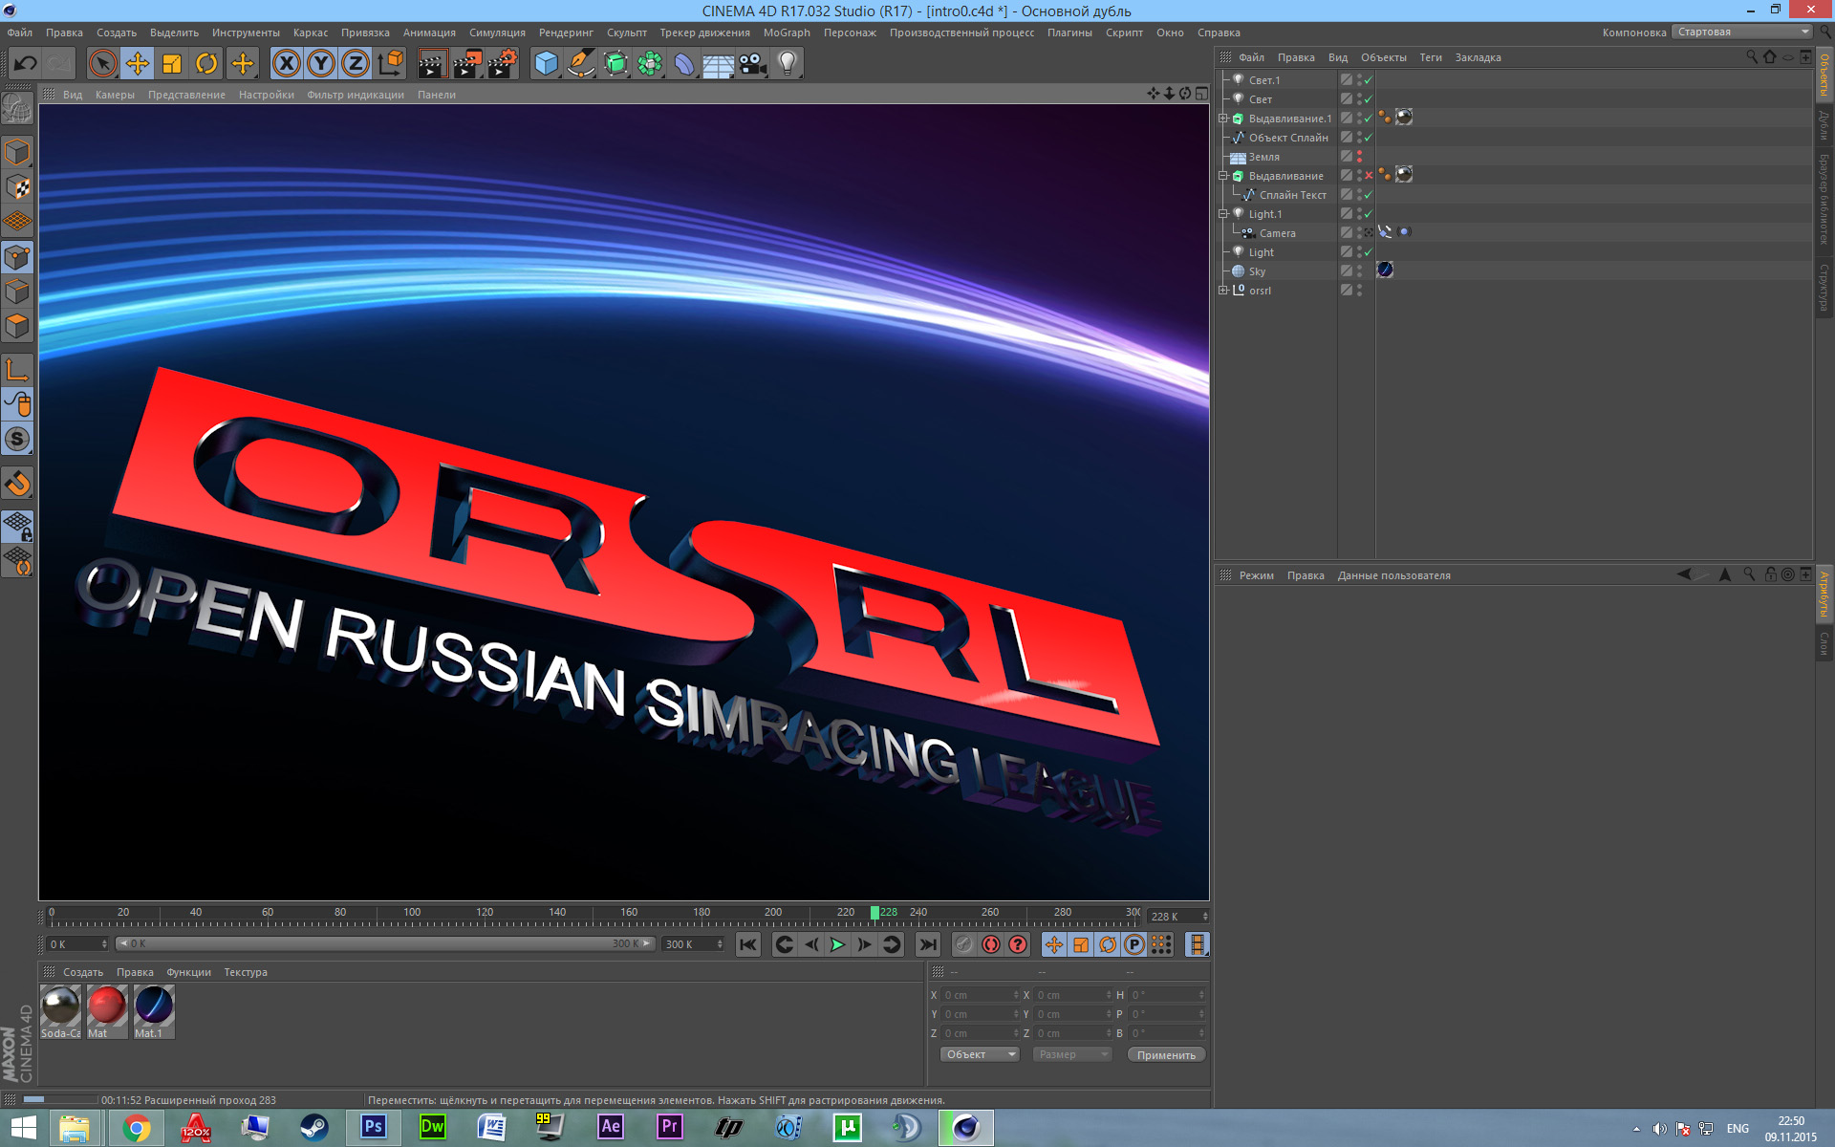Toggle enable checkmark for Свет.1 object
The height and width of the screenshot is (1147, 1835).
(1368, 80)
